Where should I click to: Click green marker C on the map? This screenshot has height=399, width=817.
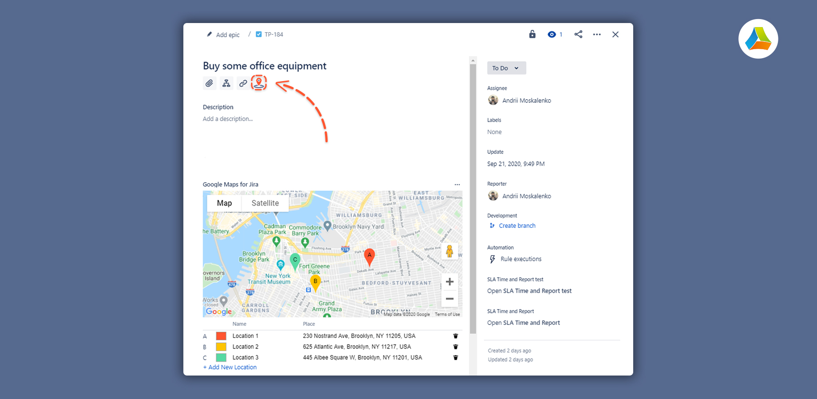[295, 262]
